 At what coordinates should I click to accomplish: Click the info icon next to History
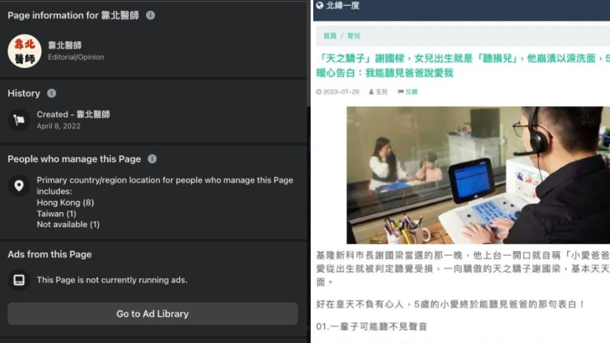pyautogui.click(x=51, y=93)
